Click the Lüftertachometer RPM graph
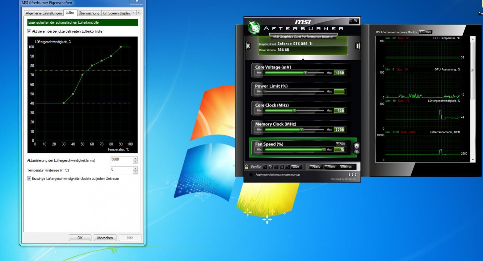The height and width of the screenshot is (261, 483). point(422,147)
